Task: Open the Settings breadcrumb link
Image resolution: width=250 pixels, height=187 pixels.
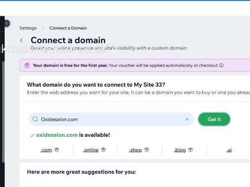Action: (28, 28)
